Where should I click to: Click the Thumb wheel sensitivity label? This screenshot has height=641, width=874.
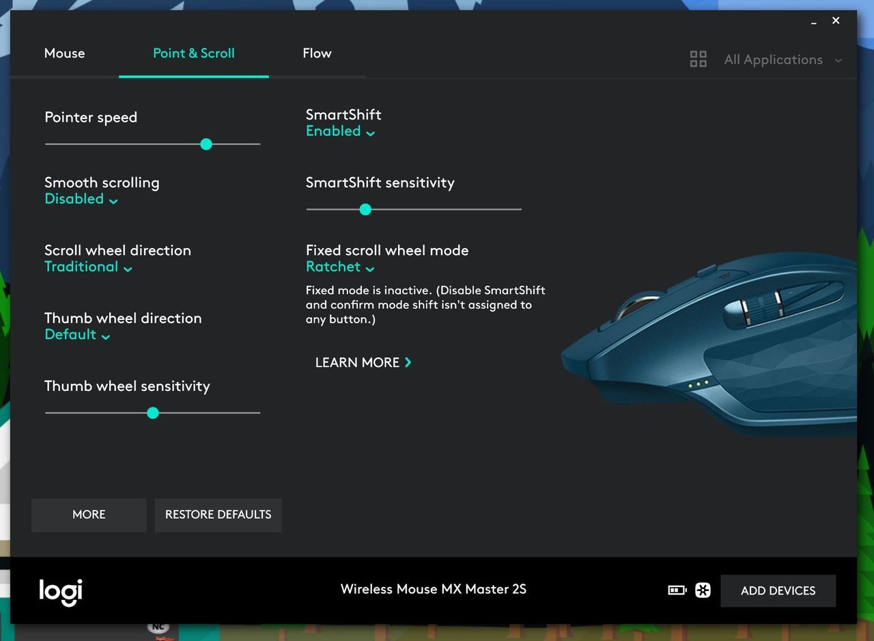click(x=127, y=386)
